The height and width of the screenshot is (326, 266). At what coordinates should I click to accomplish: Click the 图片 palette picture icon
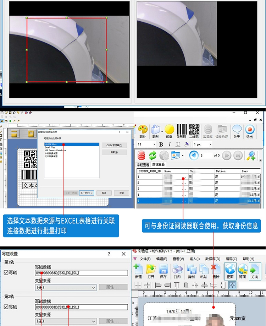click(143, 130)
